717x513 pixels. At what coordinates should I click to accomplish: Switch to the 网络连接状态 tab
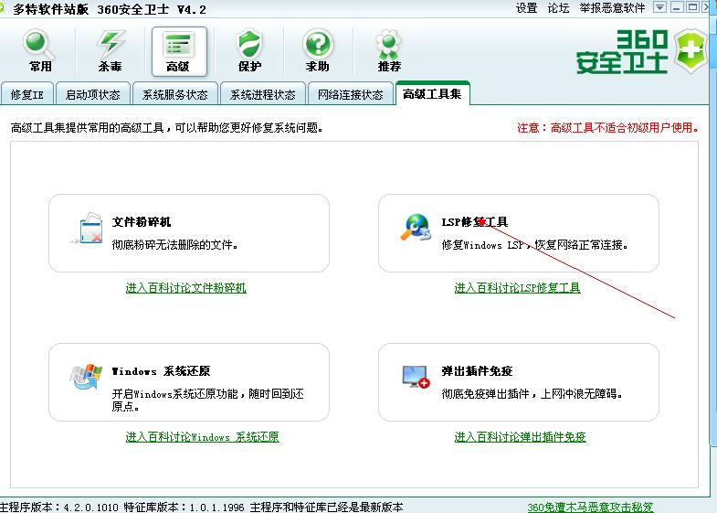351,94
